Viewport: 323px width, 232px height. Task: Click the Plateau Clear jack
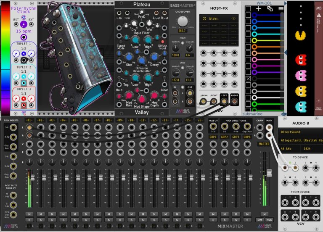click(x=164, y=84)
